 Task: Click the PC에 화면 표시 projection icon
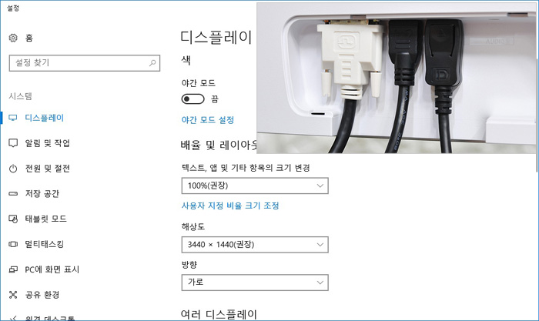(x=13, y=269)
